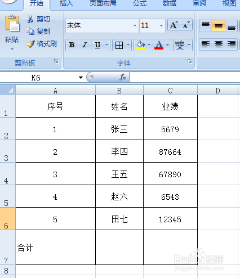The height and width of the screenshot is (278, 240).
Task: Open paste options arrow under 粘贴
Action: 12,50
